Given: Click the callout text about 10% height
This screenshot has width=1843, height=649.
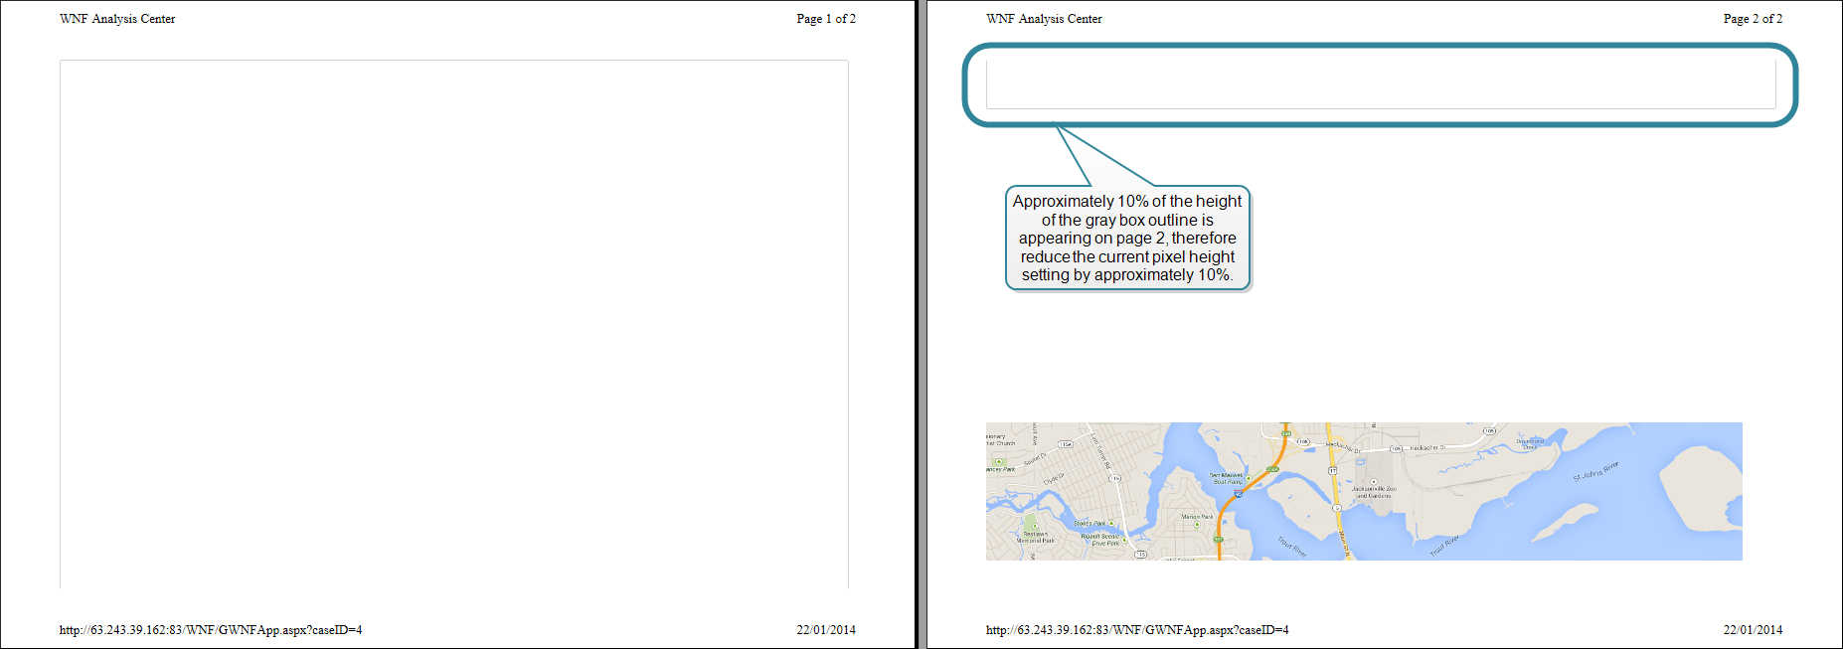Looking at the screenshot, I should coord(1127,239).
